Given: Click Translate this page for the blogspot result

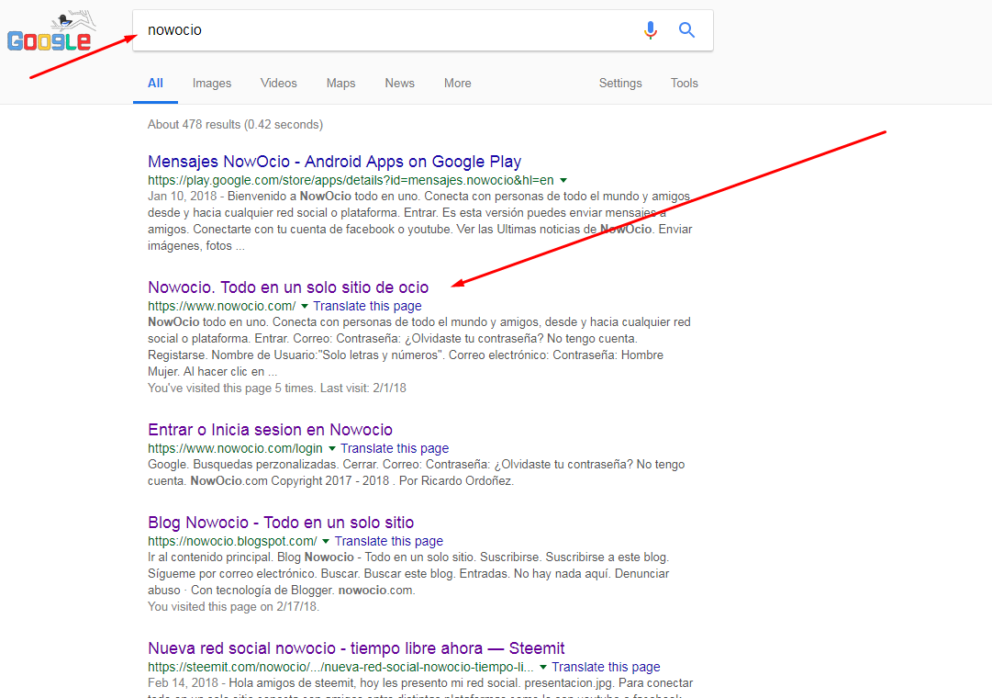Looking at the screenshot, I should (389, 541).
